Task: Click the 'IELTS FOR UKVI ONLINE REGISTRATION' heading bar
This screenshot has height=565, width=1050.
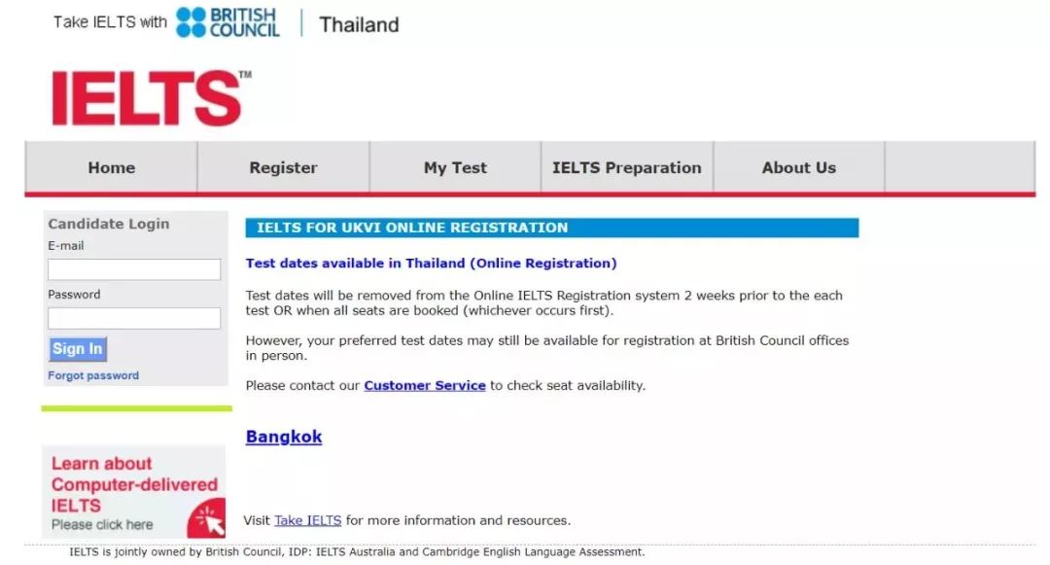Action: point(551,228)
